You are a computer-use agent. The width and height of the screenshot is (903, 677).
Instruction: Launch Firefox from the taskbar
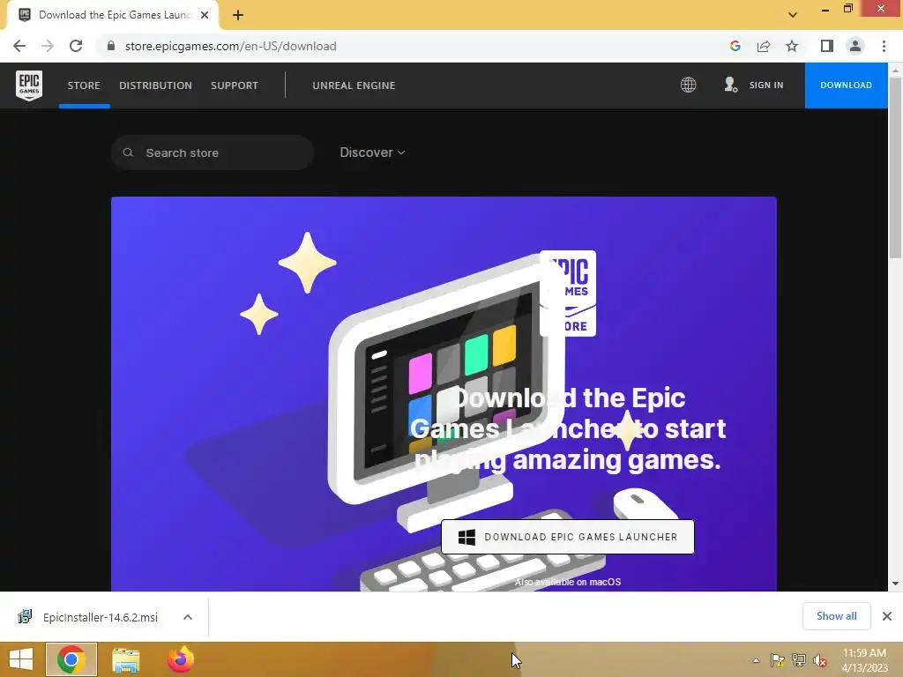tap(180, 659)
